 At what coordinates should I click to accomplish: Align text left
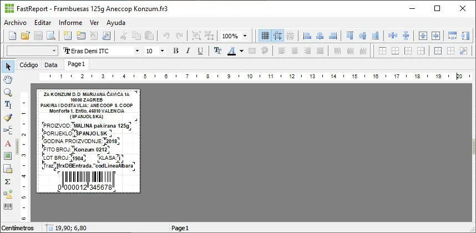(281, 50)
